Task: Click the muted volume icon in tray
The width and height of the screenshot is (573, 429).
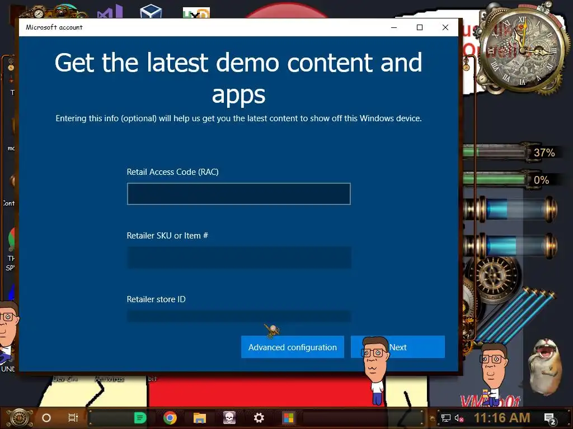Action: [459, 418]
